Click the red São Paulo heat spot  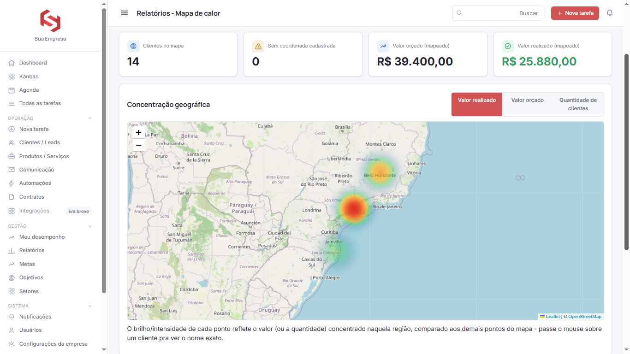tap(353, 209)
